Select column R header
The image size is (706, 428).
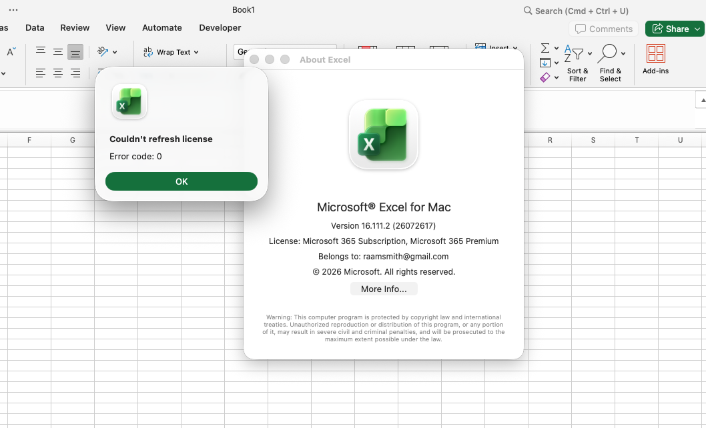[x=550, y=140]
